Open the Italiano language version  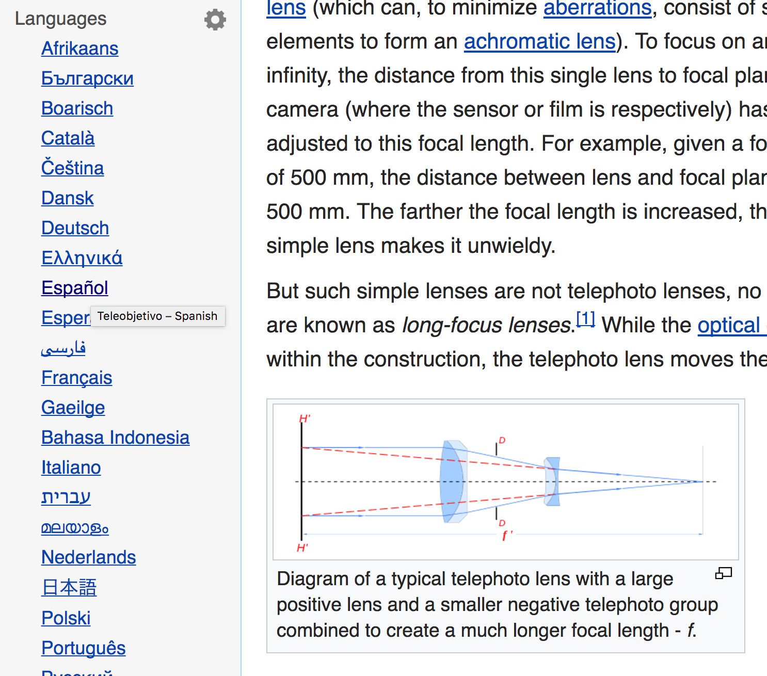pos(71,468)
